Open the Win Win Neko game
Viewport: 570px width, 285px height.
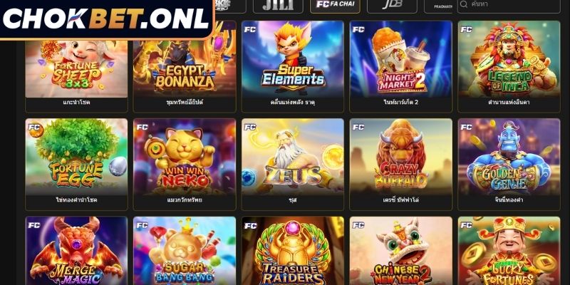click(x=185, y=165)
